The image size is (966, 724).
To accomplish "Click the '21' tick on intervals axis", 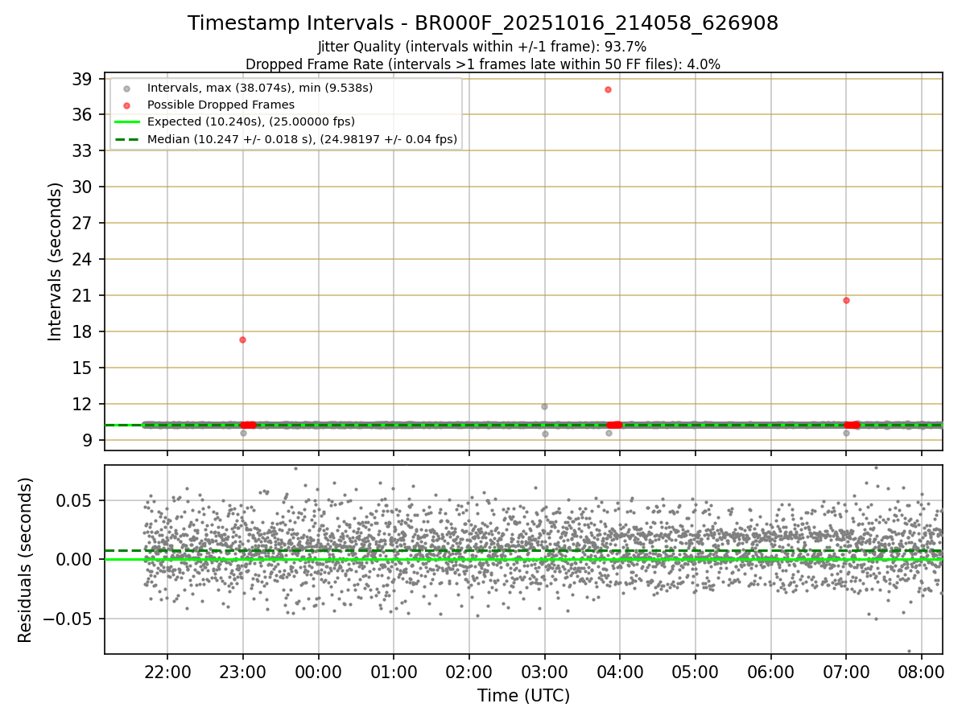I will click(x=81, y=296).
